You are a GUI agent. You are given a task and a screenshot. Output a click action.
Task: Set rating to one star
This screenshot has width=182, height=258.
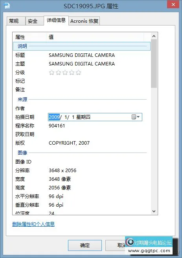[51, 73]
